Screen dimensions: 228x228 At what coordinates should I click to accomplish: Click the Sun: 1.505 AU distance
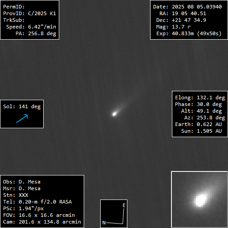tap(202, 131)
